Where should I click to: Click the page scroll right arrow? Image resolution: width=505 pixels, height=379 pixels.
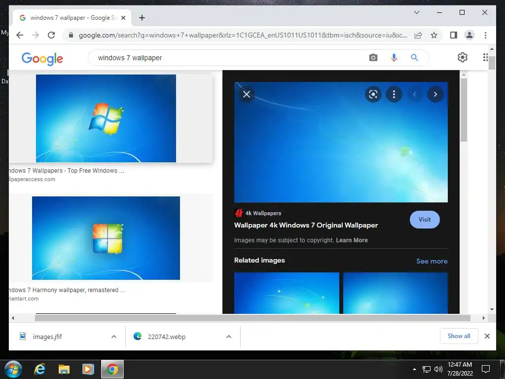(x=483, y=318)
